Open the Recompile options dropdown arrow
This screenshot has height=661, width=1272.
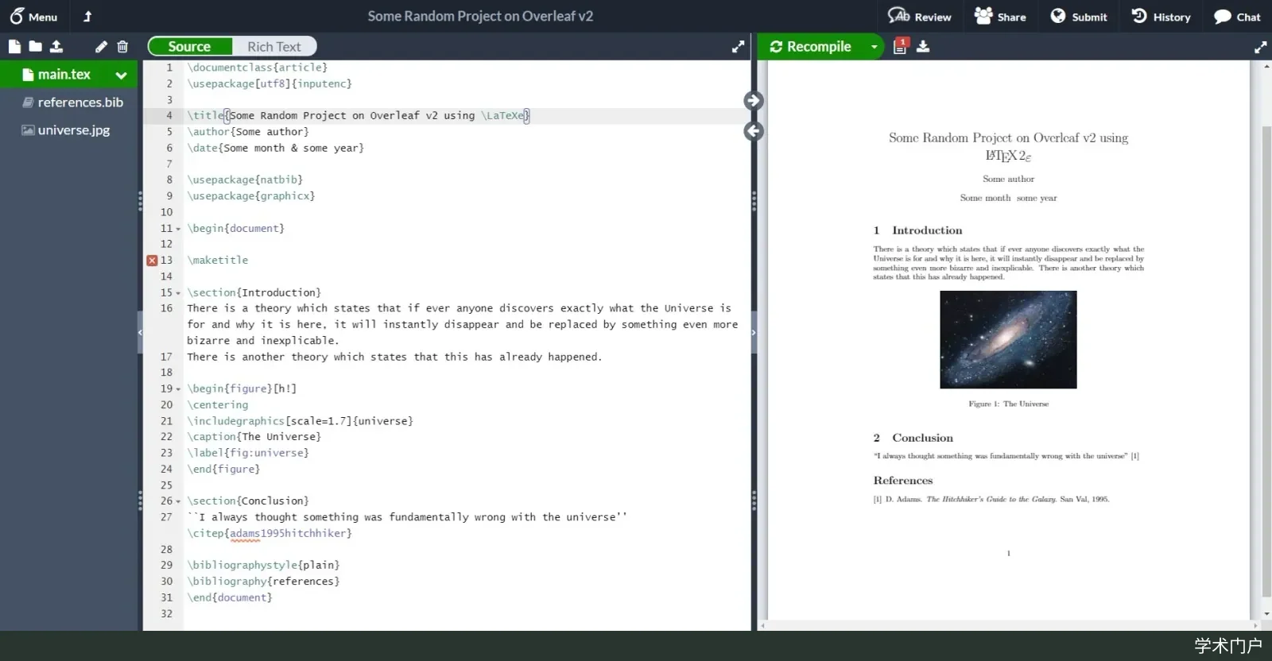coord(874,47)
